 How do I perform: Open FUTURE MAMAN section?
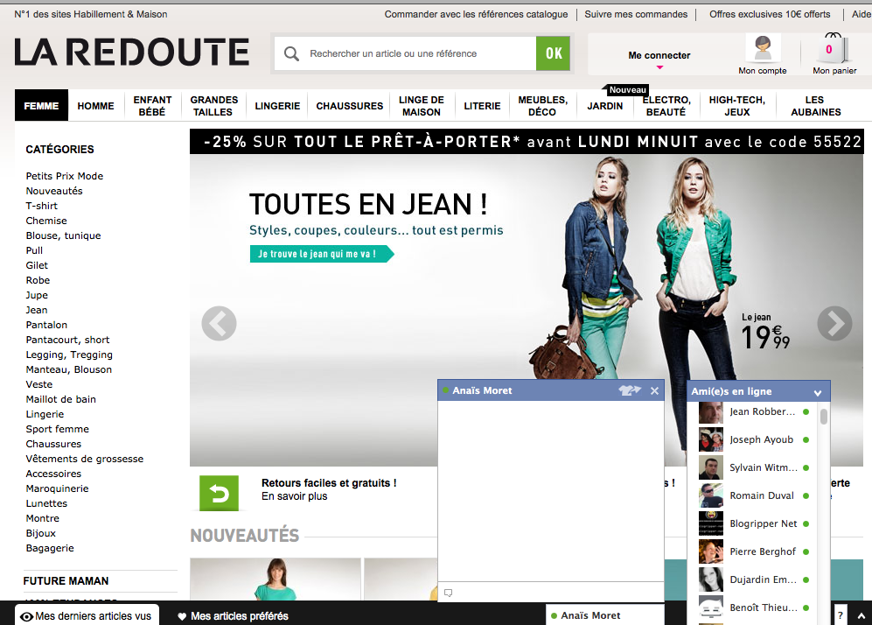coord(66,581)
